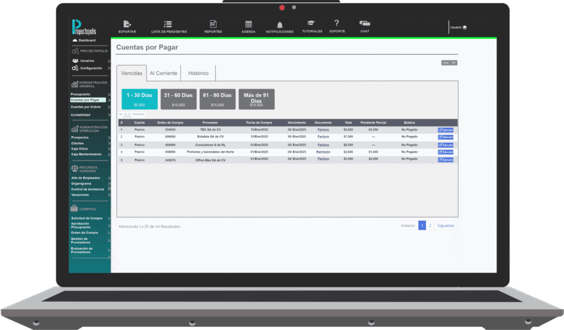Open the Chat bubbles icon

click(x=365, y=24)
